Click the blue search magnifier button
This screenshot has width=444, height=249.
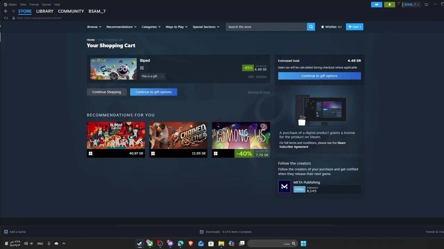pyautogui.click(x=311, y=27)
